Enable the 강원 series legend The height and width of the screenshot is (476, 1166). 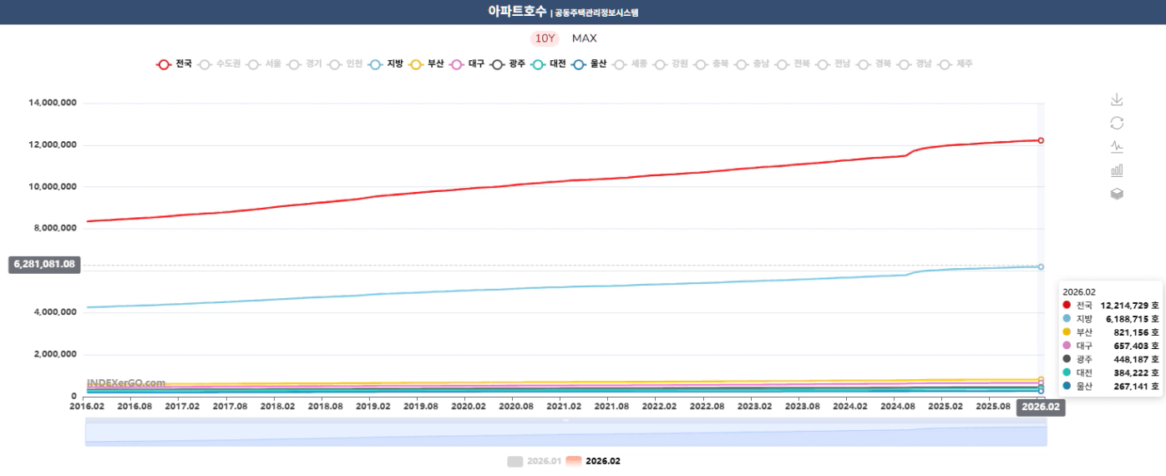coord(671,64)
